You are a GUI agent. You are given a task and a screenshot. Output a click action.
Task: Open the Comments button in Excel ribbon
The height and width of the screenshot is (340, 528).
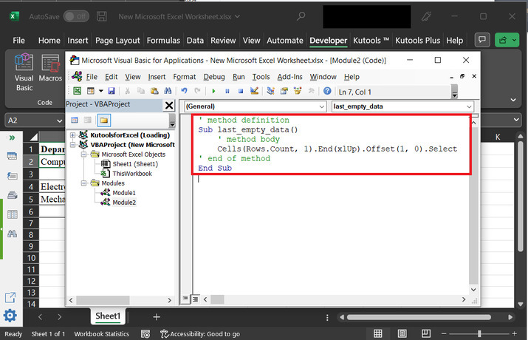tap(482, 40)
